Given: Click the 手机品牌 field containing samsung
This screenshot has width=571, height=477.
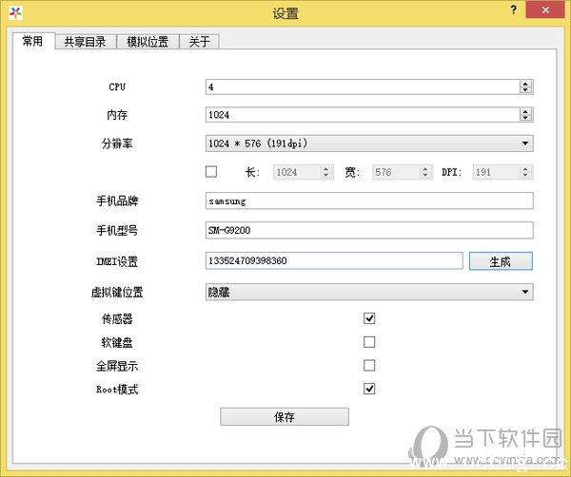Looking at the screenshot, I should (x=369, y=200).
